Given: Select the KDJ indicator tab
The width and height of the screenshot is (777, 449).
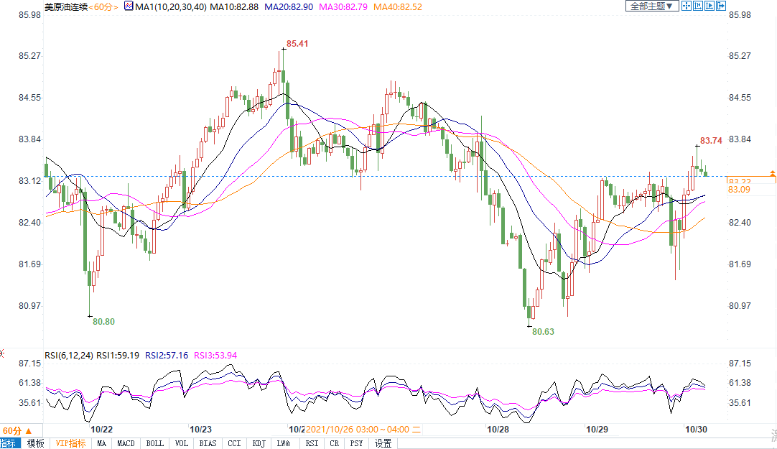Looking at the screenshot, I should (259, 443).
